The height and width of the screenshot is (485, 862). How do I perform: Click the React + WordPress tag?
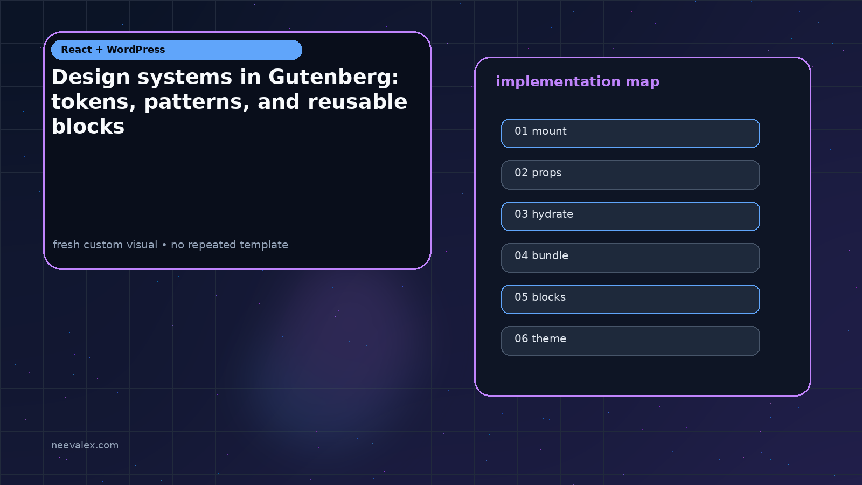177,50
